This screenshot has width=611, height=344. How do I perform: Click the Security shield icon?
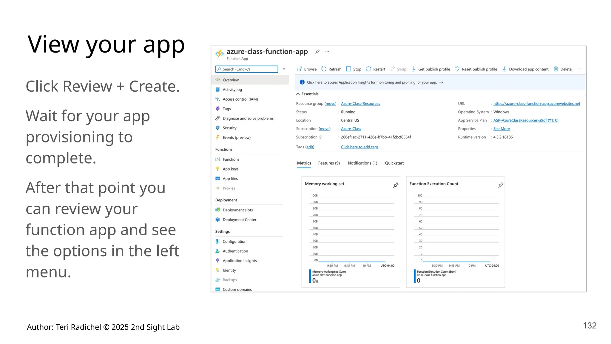[x=217, y=128]
